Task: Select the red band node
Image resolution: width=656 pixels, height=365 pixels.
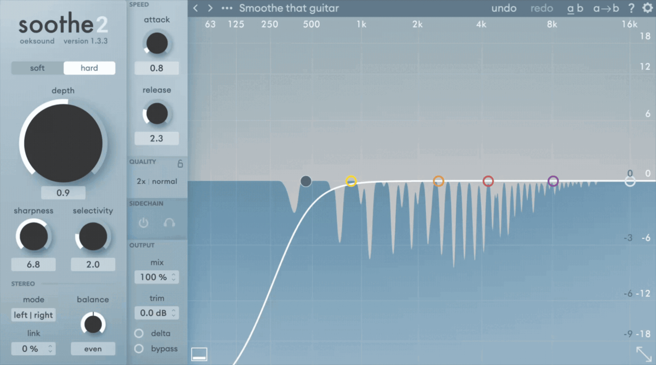Action: click(488, 181)
